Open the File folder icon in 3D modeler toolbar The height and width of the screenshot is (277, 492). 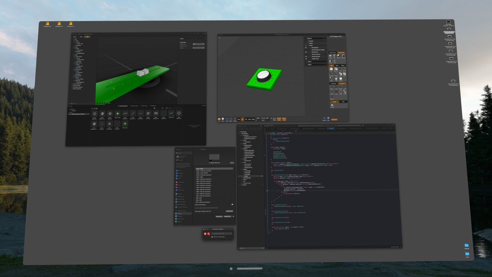(x=219, y=119)
